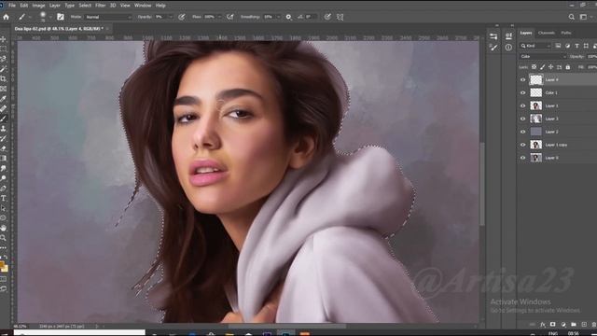
Task: Select Color 1 layer row
Action: pyautogui.click(x=558, y=93)
